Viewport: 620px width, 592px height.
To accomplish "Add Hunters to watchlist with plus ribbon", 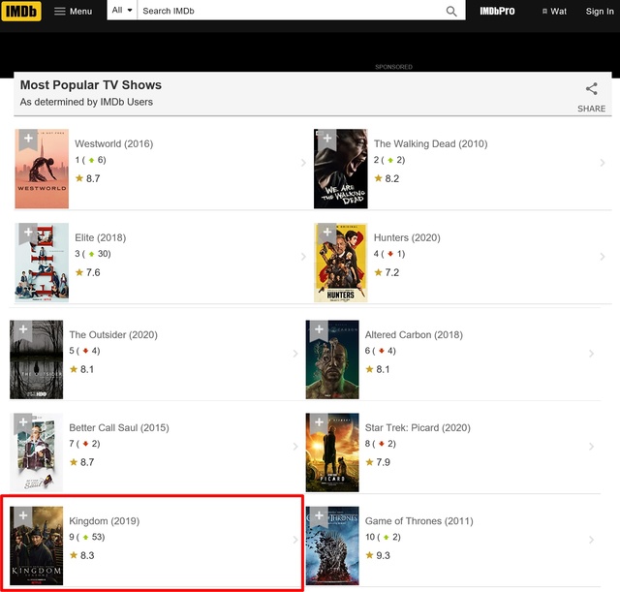I will coord(327,233).
